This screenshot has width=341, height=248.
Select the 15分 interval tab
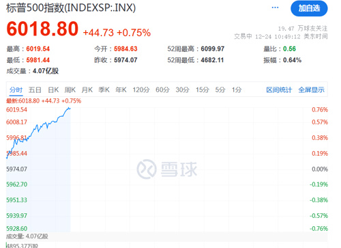(203, 89)
